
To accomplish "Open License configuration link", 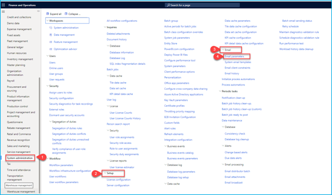I will click(x=119, y=180).
